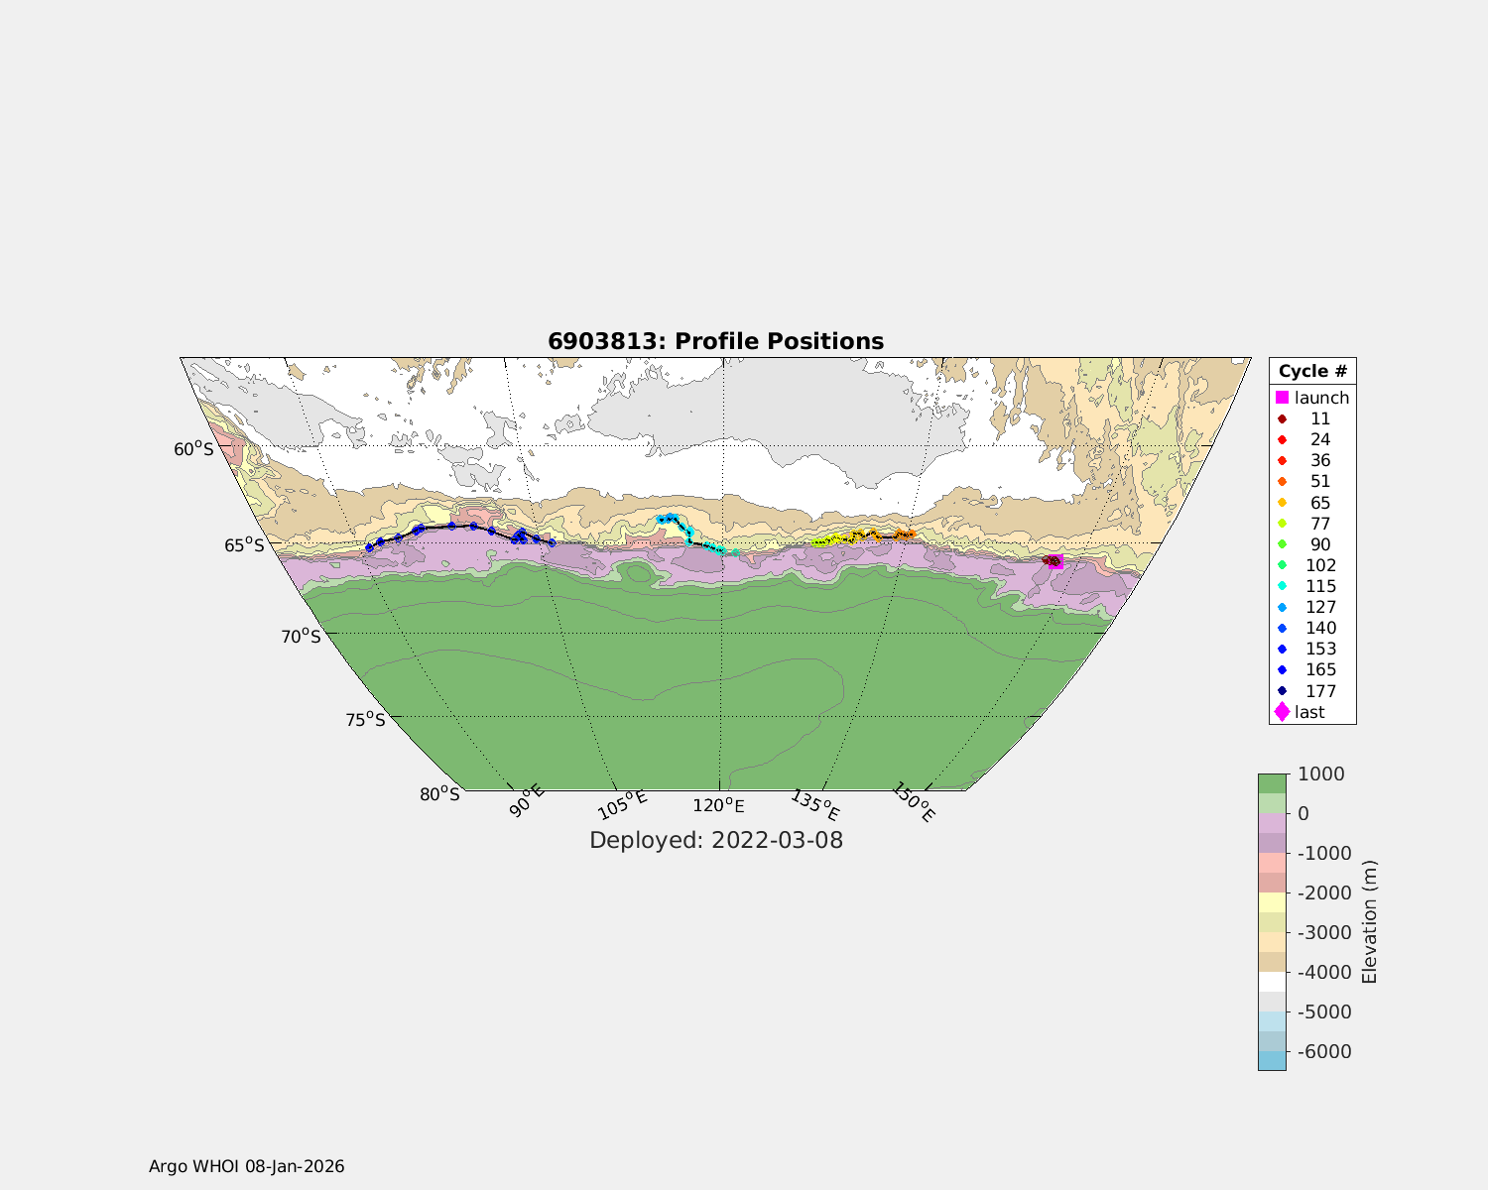
Task: Click the green 1000 m colorbar swatch
Action: pos(1272,783)
